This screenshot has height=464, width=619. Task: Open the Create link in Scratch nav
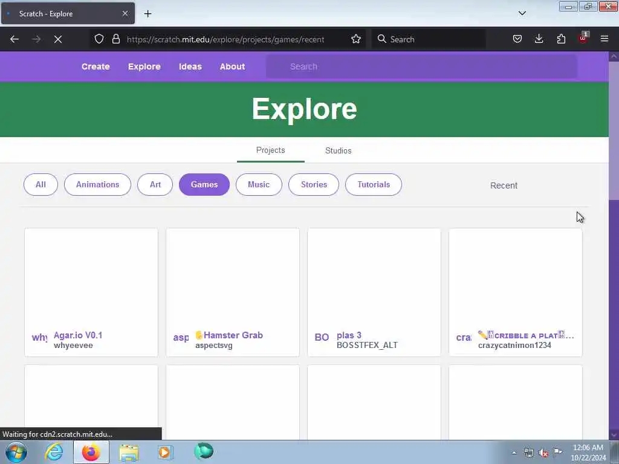pyautogui.click(x=96, y=66)
